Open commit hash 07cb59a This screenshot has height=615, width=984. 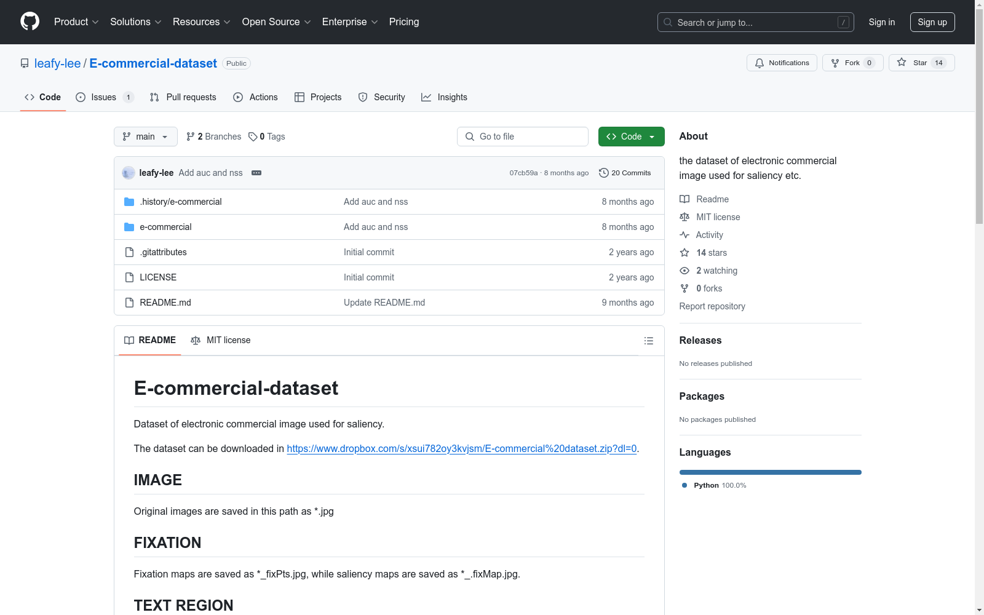coord(523,173)
